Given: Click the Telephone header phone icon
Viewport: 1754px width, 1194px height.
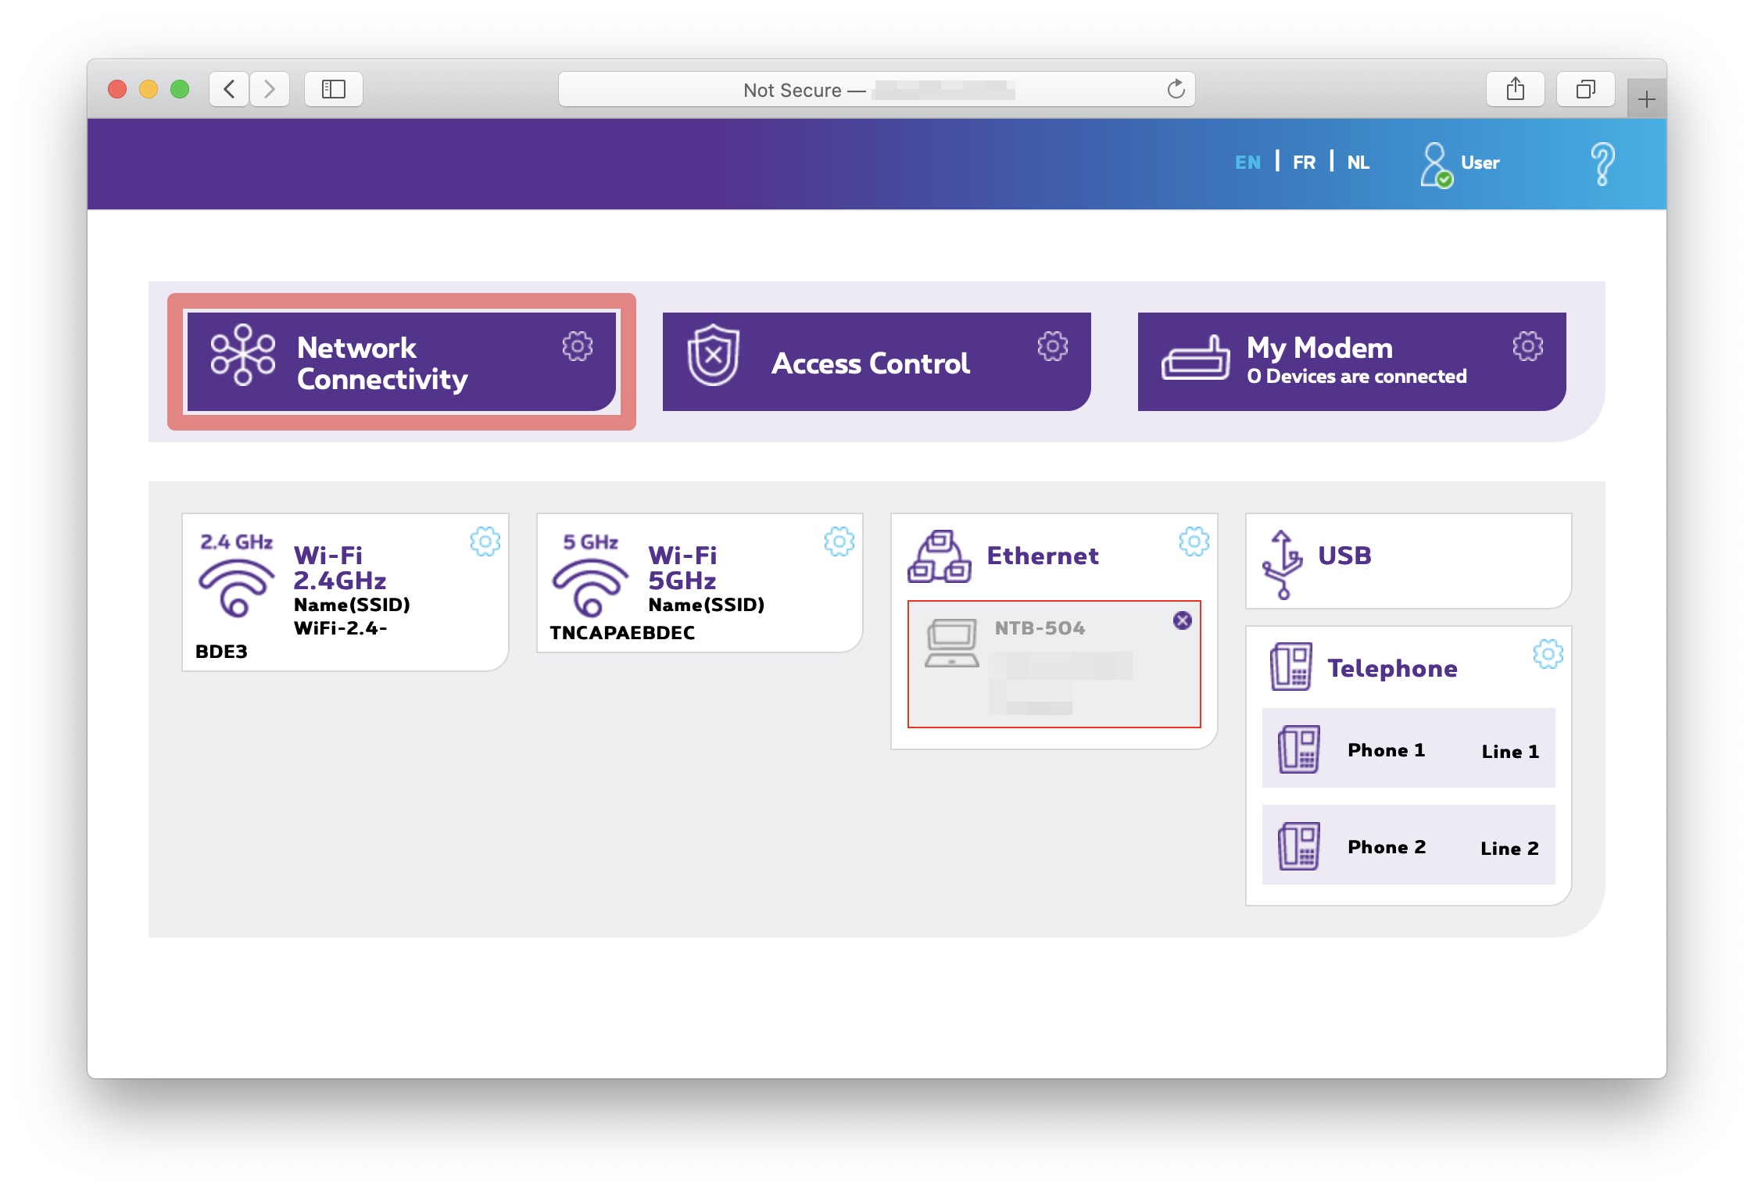Looking at the screenshot, I should pos(1291,667).
